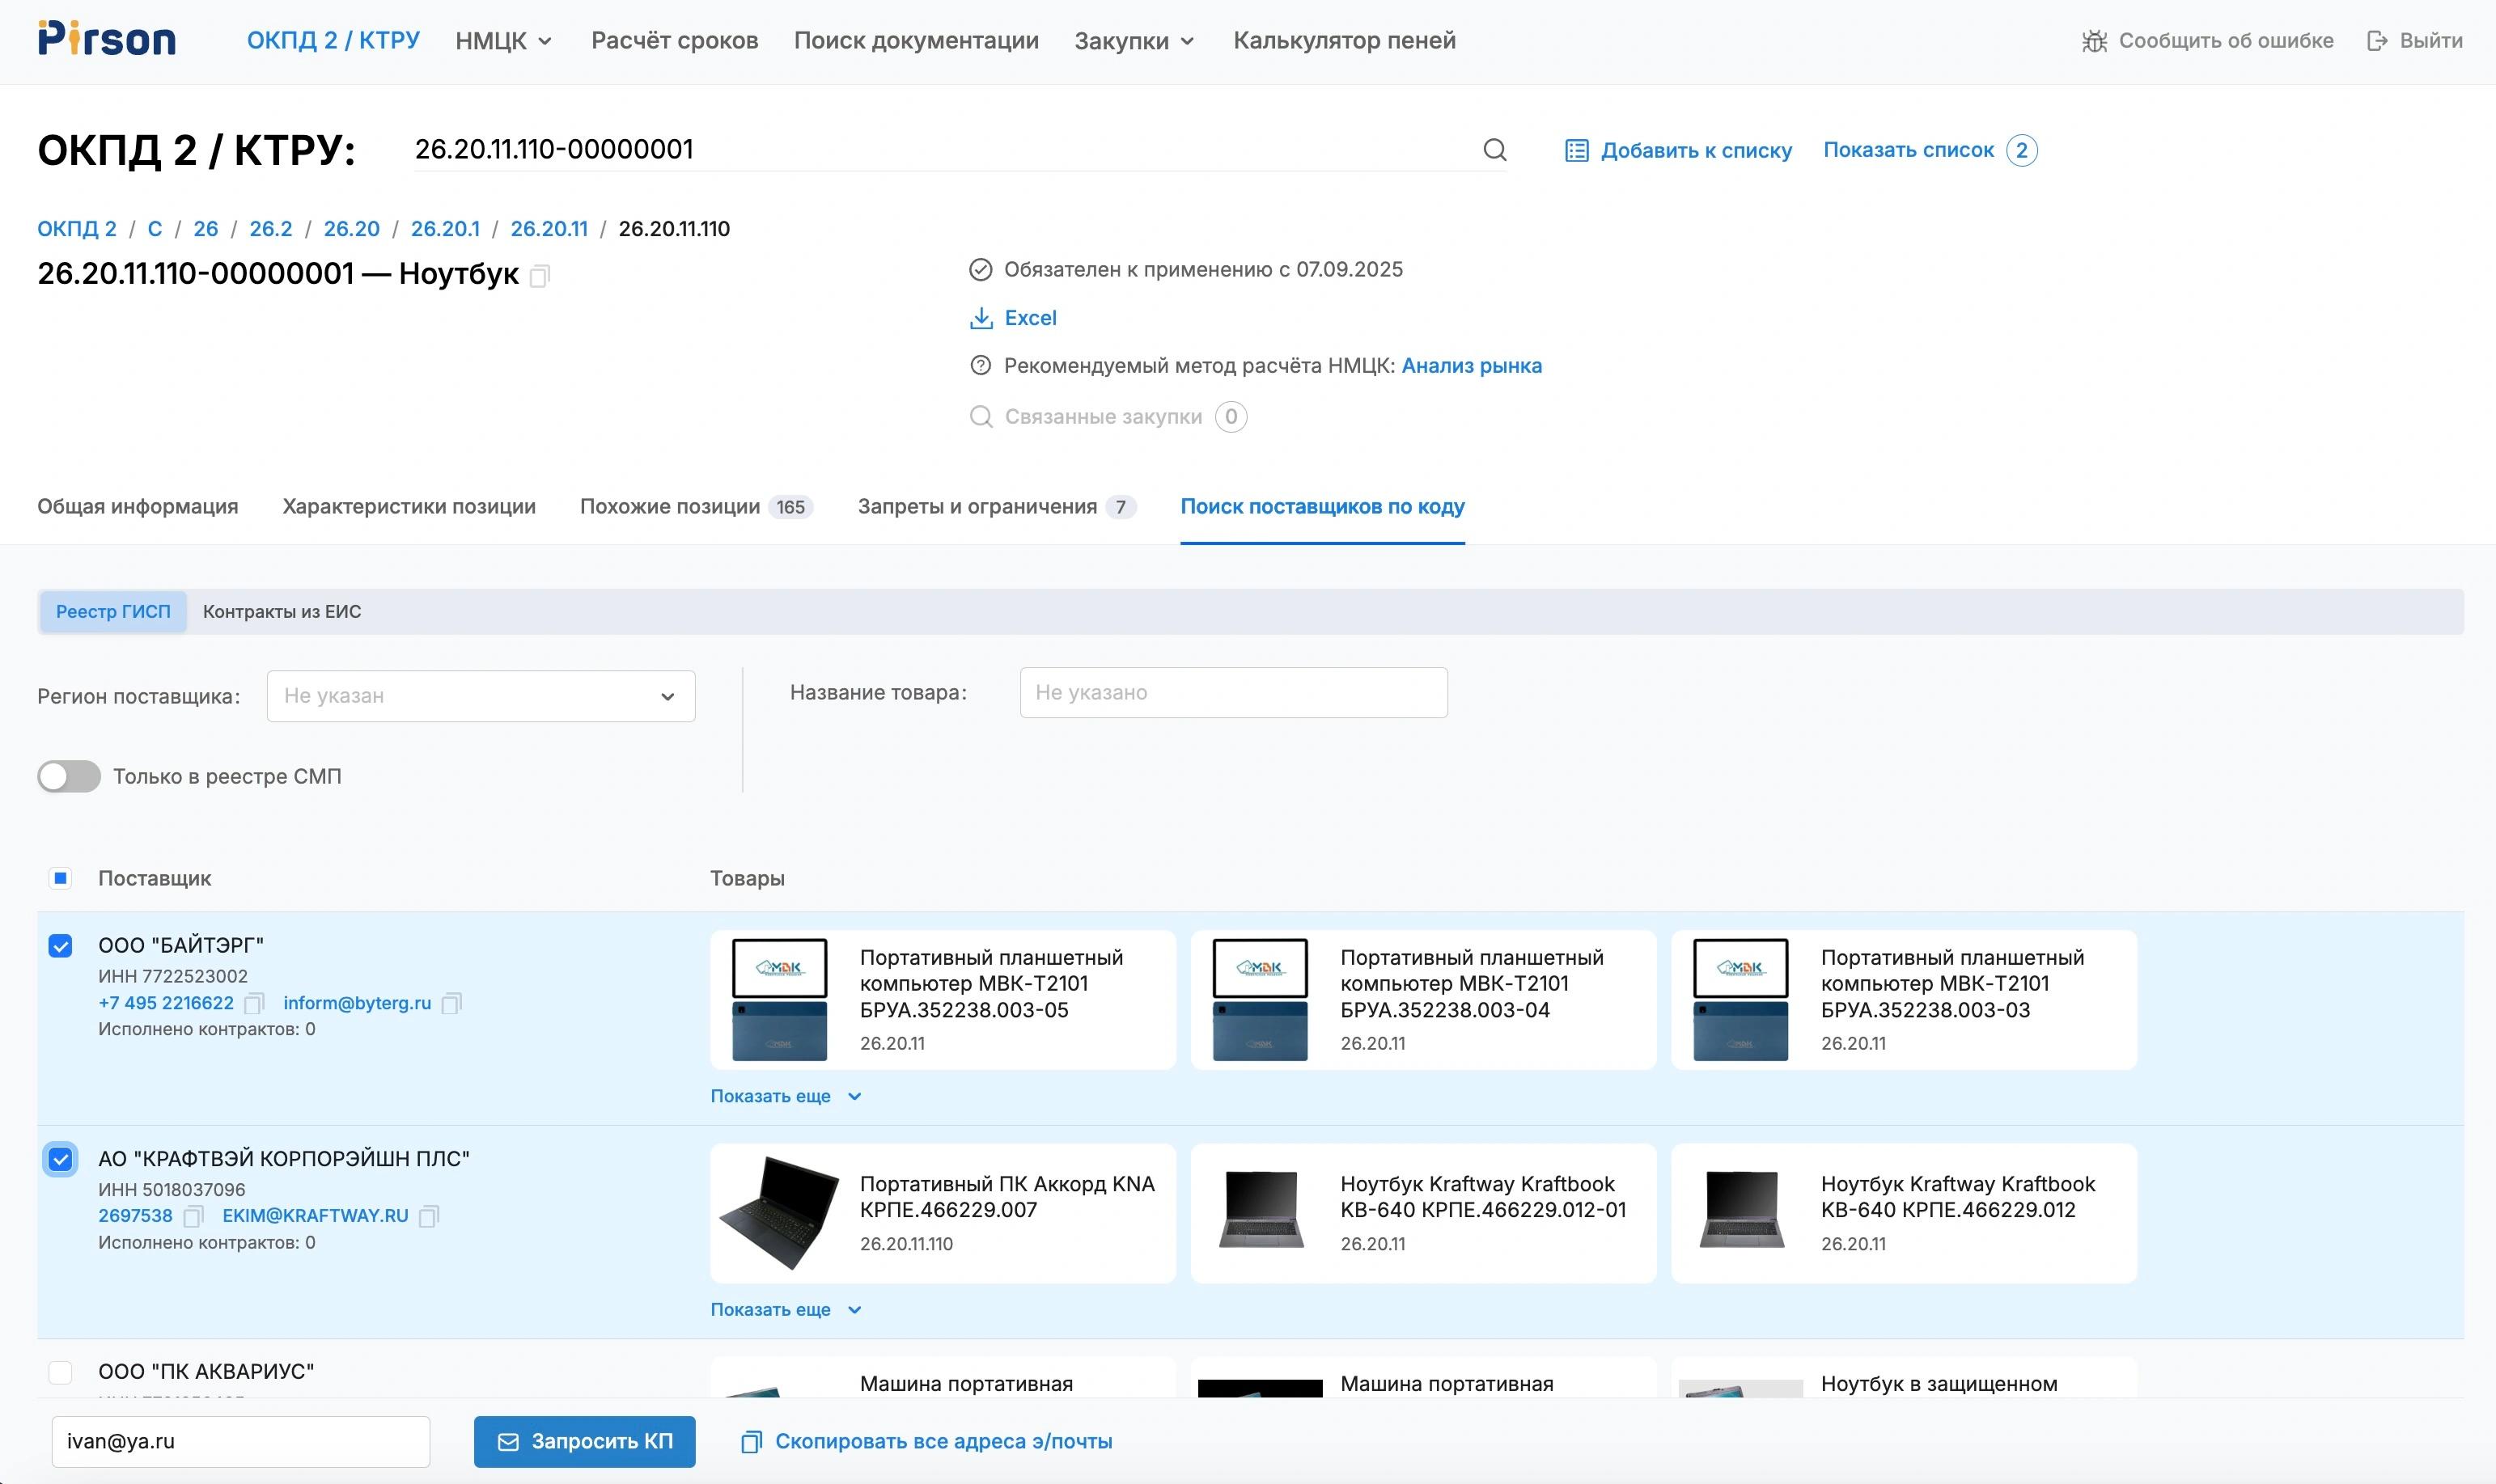Switch to 'Характеристики позиции' tab

click(x=408, y=506)
